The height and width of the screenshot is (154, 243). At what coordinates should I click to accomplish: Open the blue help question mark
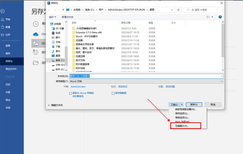click(x=220, y=17)
